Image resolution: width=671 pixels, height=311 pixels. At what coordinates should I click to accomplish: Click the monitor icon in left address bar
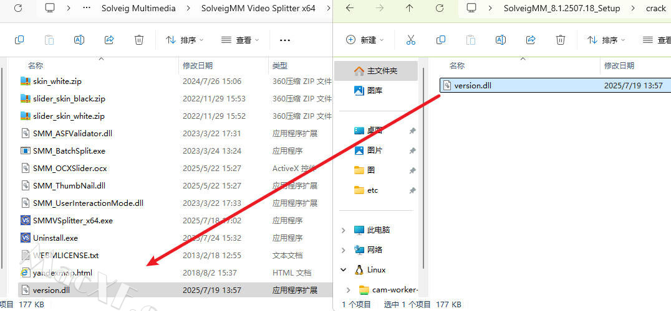pyautogui.click(x=50, y=8)
